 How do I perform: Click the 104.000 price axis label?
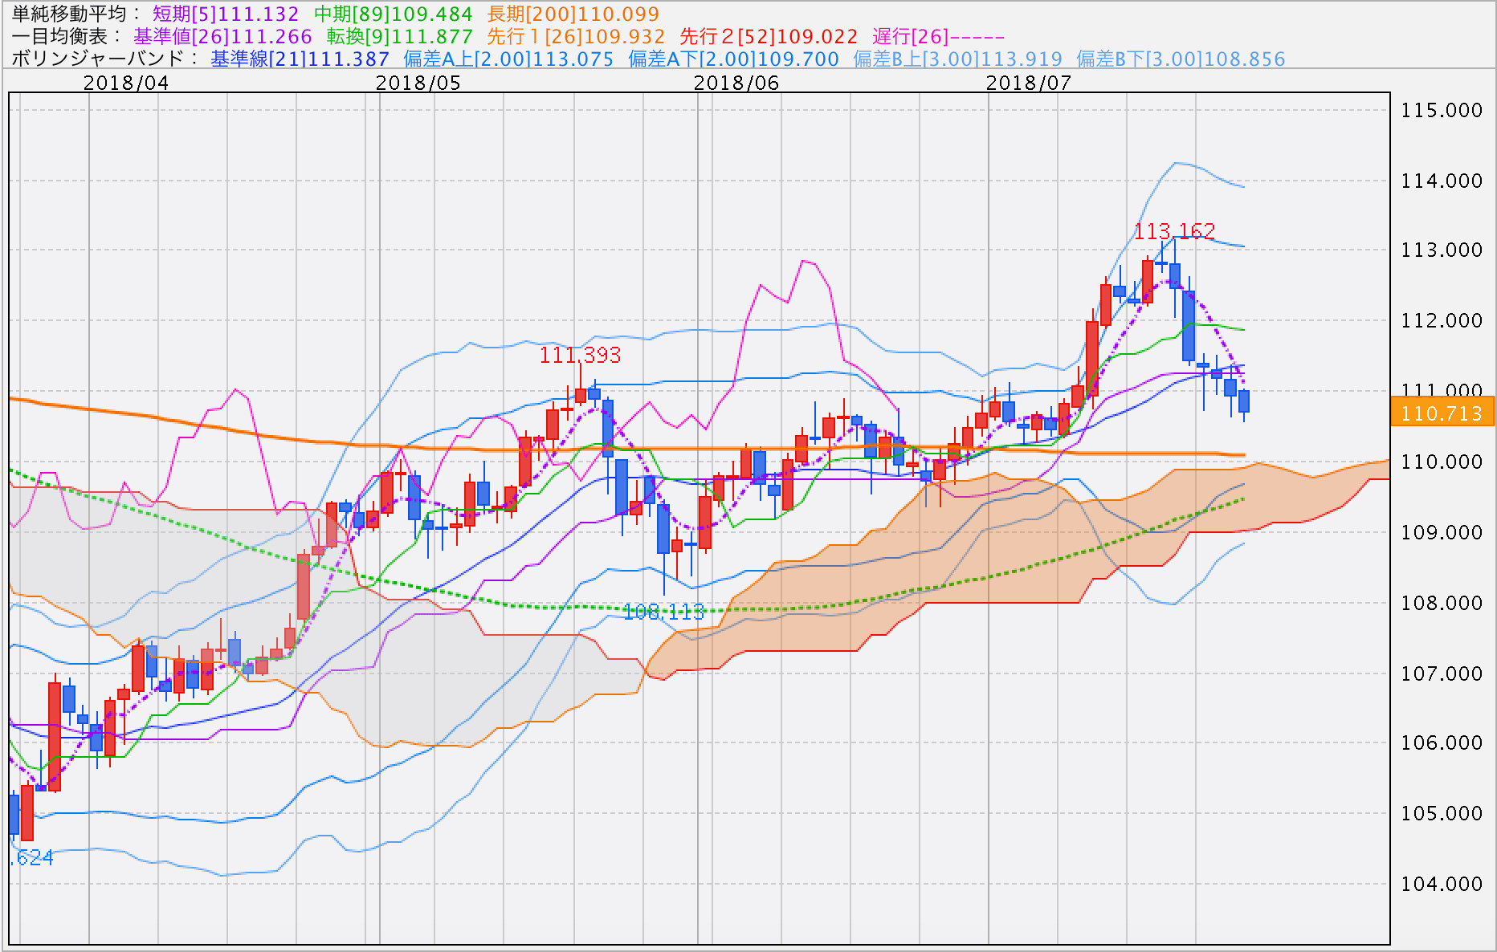(x=1442, y=885)
